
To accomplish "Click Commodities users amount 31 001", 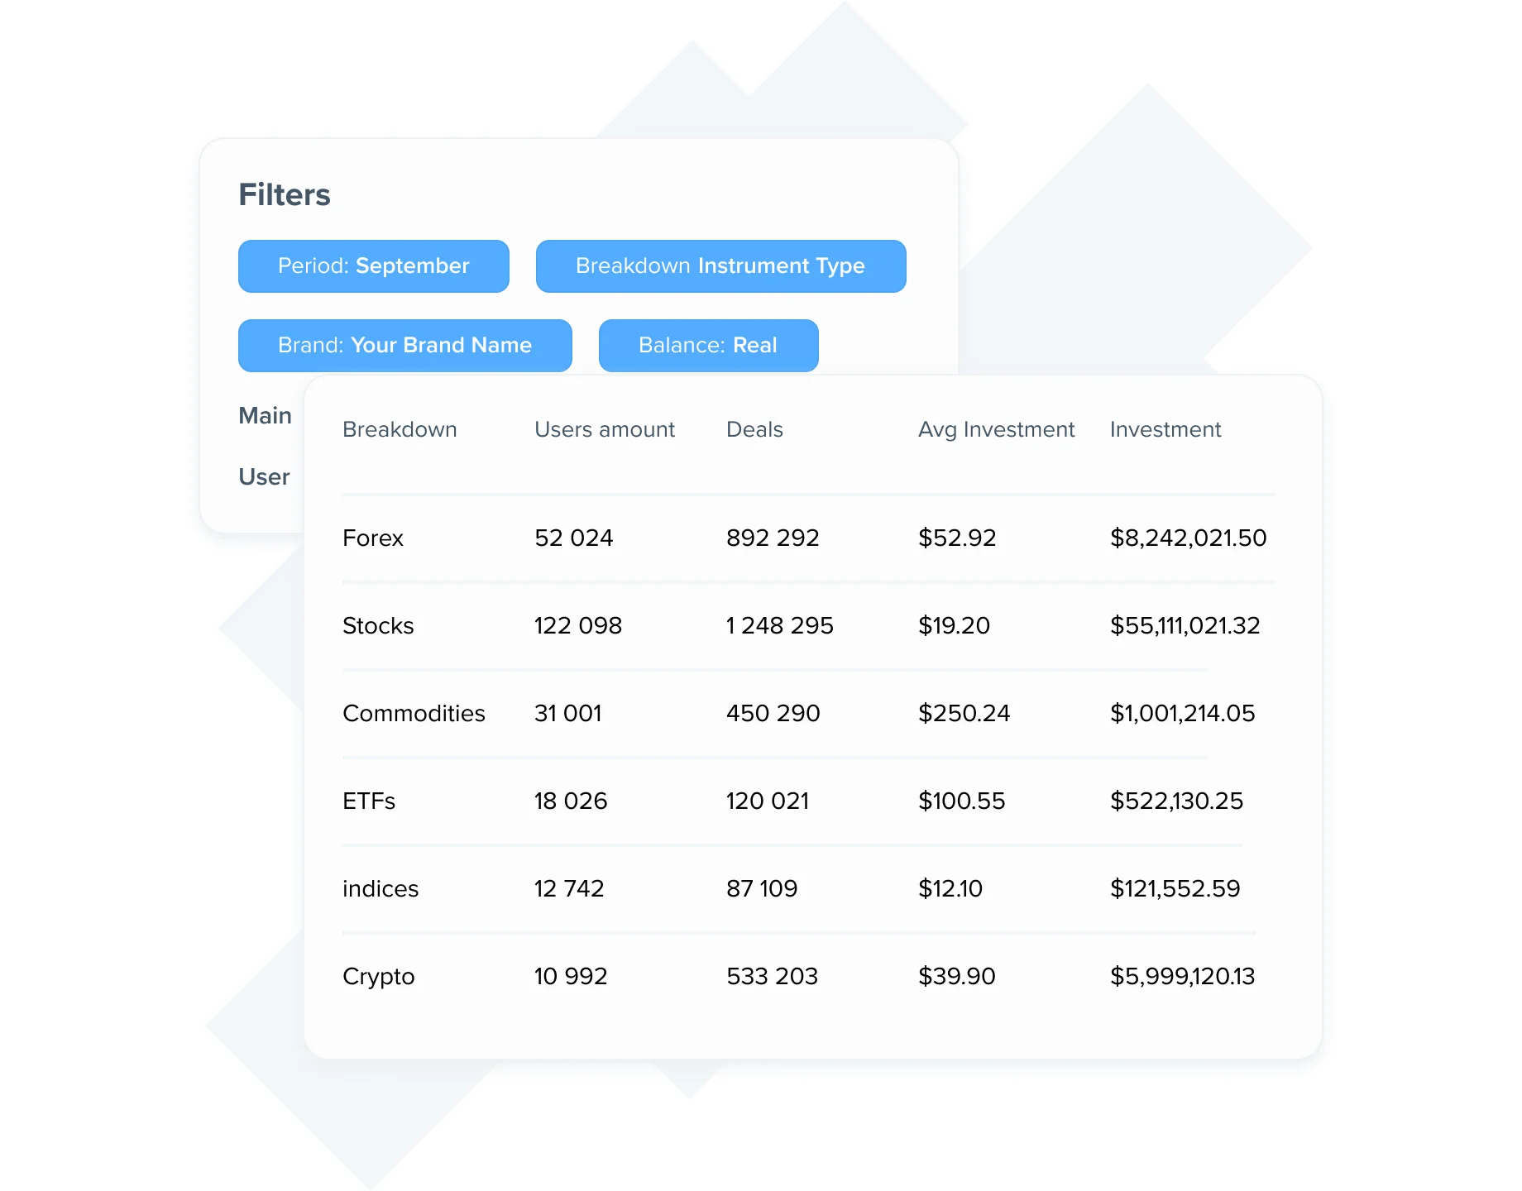I will pyautogui.click(x=568, y=713).
